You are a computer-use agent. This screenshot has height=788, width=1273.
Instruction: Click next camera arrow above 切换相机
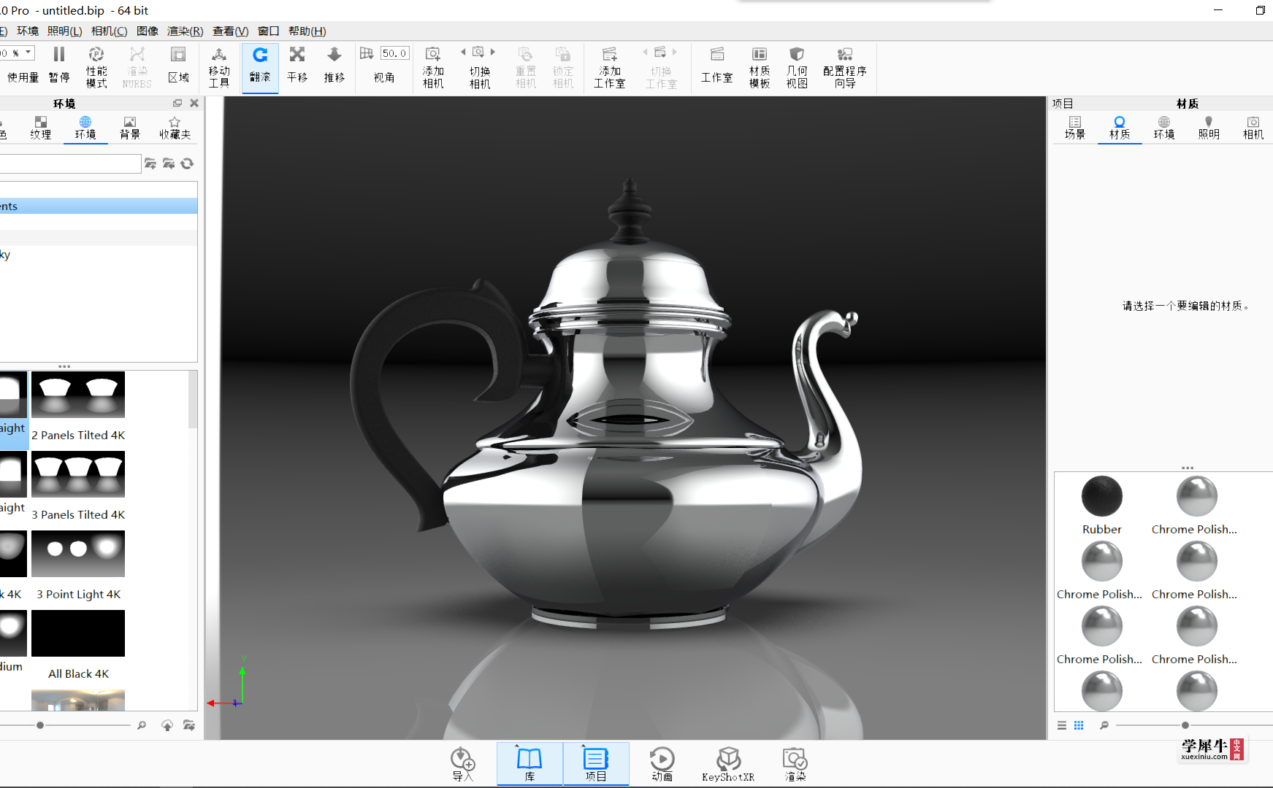[x=493, y=52]
